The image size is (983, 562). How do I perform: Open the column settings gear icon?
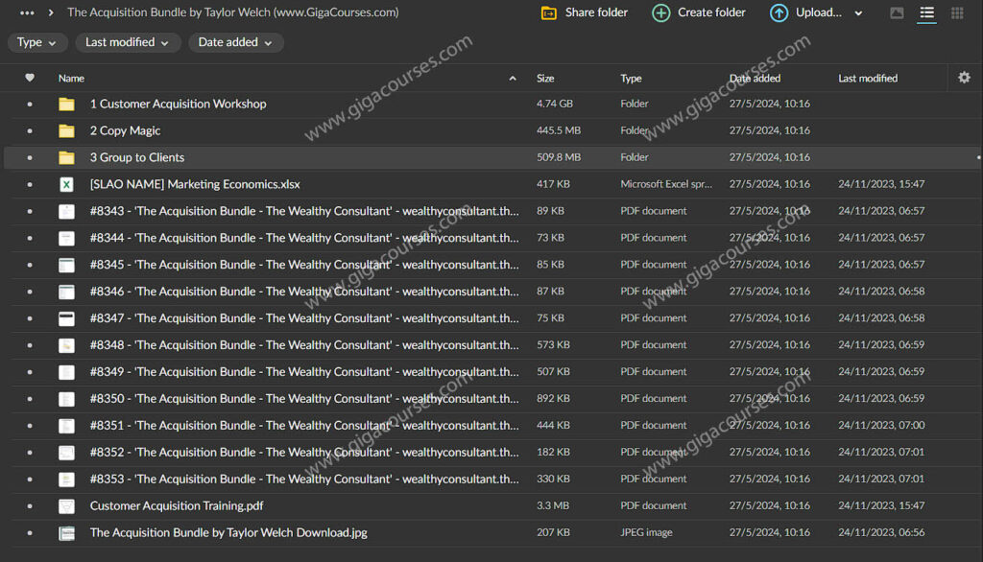[964, 78]
